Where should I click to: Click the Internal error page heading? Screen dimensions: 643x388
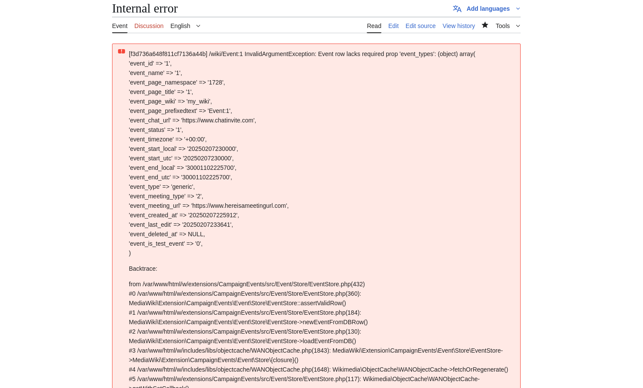coord(145,8)
